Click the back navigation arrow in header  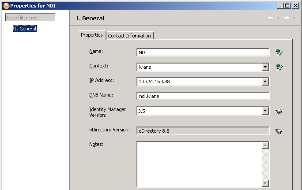tap(271, 18)
